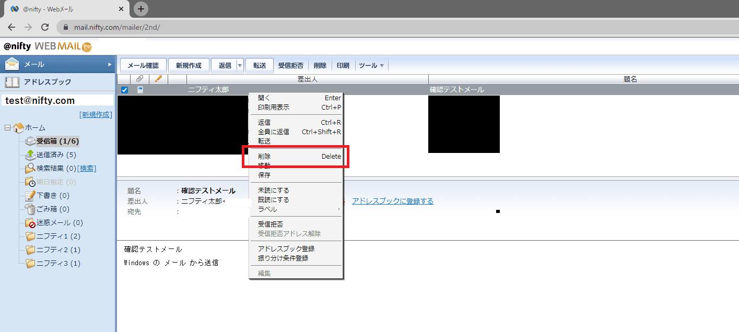Open the 返信 reply dropdown arrow

pos(240,65)
